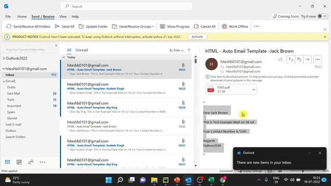Open File Explorer from taskbar
The width and height of the screenshot is (331, 186).
click(x=154, y=180)
